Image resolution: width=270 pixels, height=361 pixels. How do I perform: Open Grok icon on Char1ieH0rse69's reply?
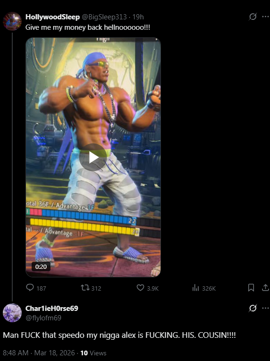(x=253, y=308)
